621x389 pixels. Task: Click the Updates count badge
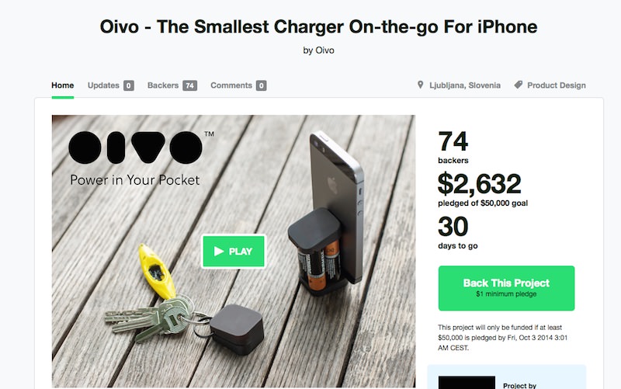(128, 85)
